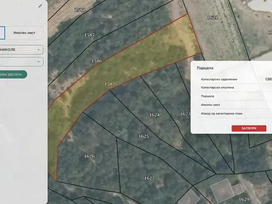Select parcel 1585 on the map
This screenshot has width=272, height=204.
tap(90, 35)
